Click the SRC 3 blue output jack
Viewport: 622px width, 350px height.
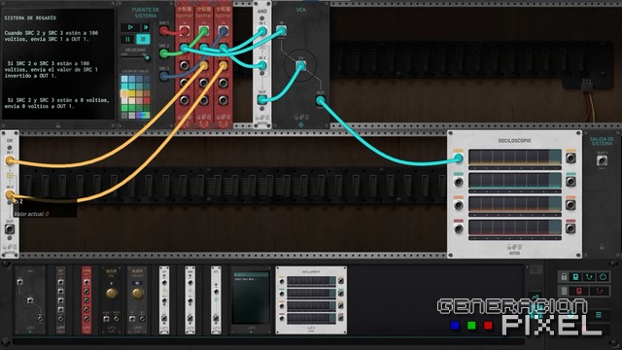tap(164, 76)
